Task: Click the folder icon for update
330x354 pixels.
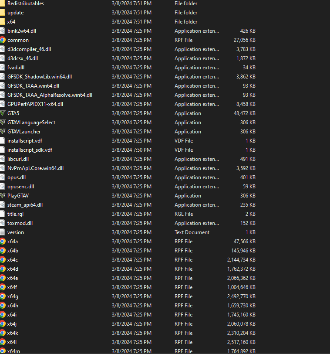Action: point(3,12)
